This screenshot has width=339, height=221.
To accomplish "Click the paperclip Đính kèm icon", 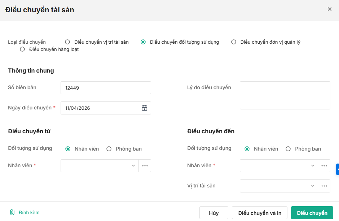I will [x=12, y=213].
